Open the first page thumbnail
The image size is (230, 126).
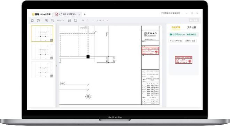pyautogui.click(x=42, y=33)
